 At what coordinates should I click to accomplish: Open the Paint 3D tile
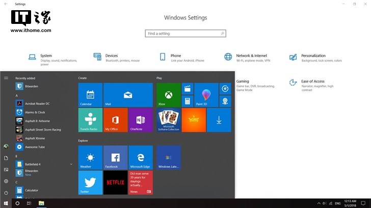[x=206, y=95]
